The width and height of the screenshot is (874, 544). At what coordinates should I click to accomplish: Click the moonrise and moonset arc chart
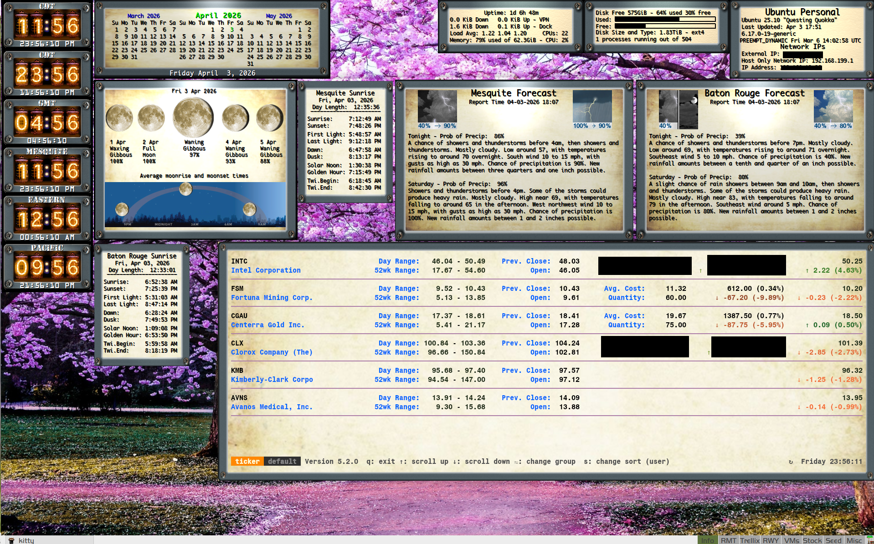[x=195, y=205]
